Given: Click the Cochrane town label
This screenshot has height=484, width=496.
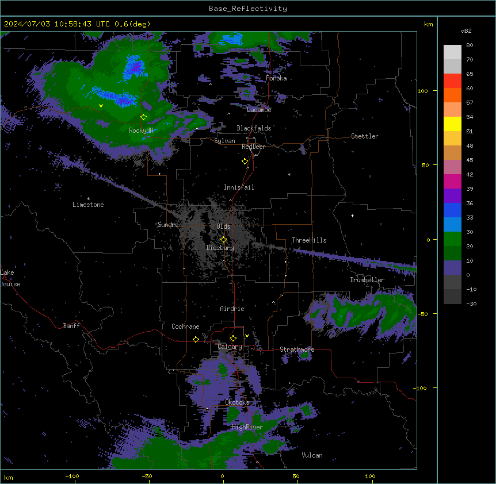Looking at the screenshot, I should tap(185, 326).
